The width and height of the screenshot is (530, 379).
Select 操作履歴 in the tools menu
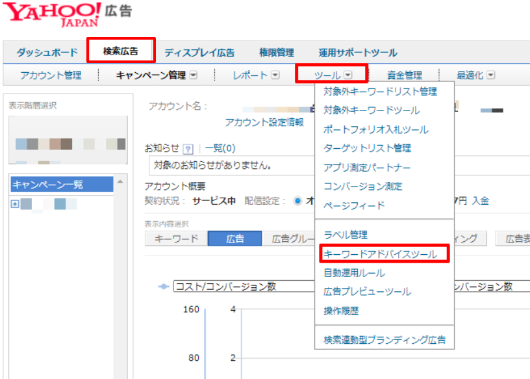pyautogui.click(x=341, y=311)
